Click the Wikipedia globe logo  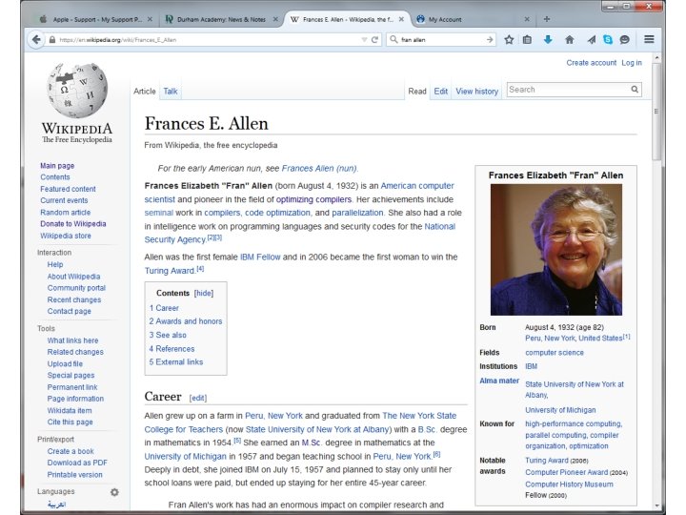tap(77, 91)
